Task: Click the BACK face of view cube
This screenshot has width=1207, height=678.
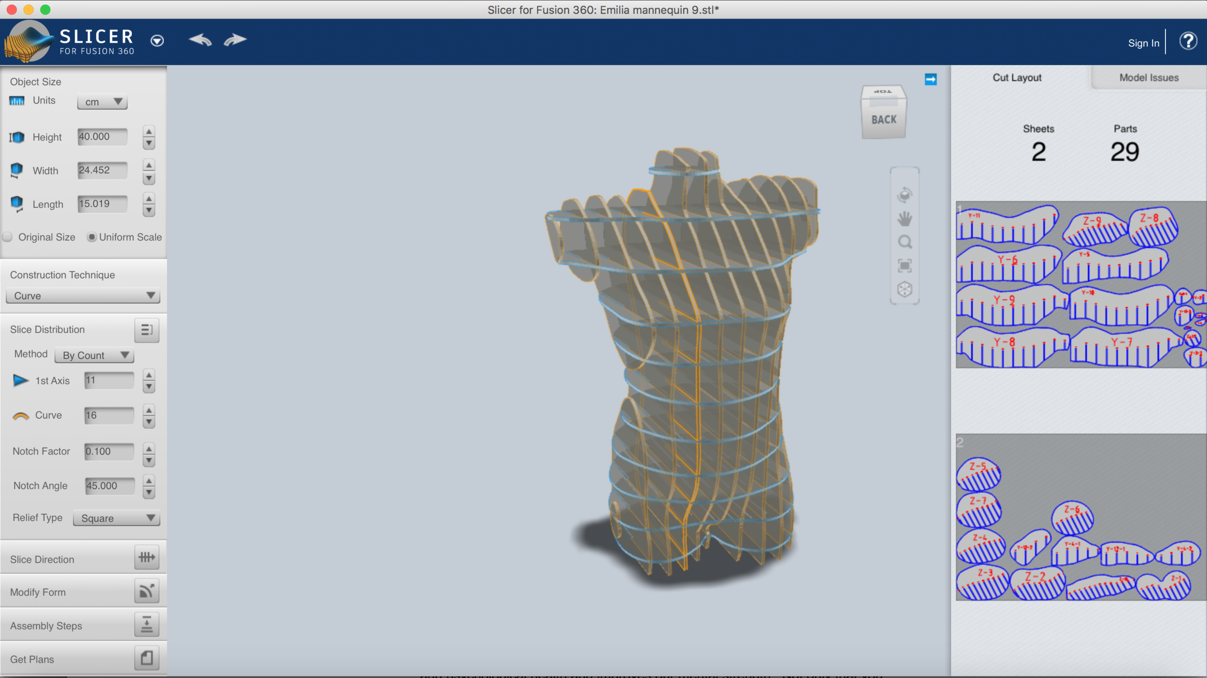Action: click(x=884, y=120)
